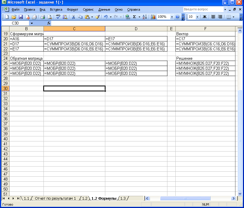
Task: Click horizontal scrollbar right arrow
Action: pos(233,198)
